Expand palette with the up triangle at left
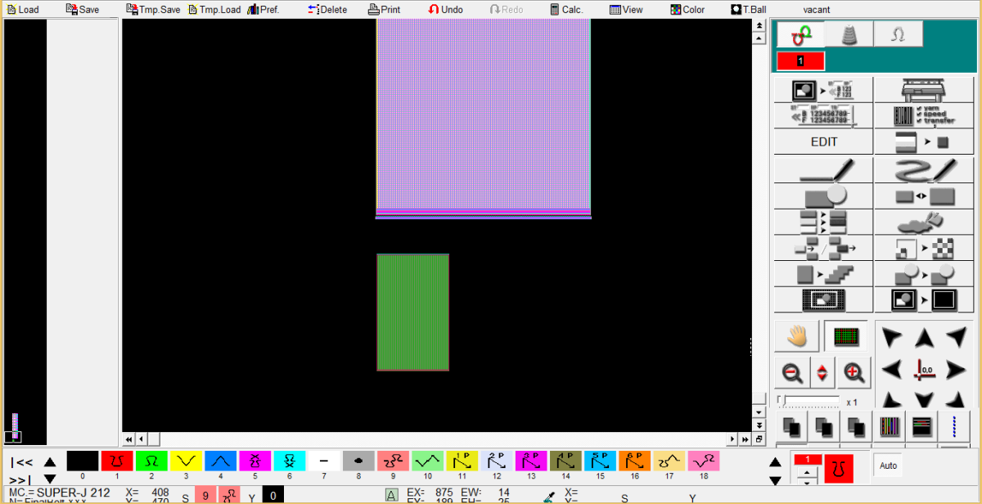 click(x=50, y=462)
